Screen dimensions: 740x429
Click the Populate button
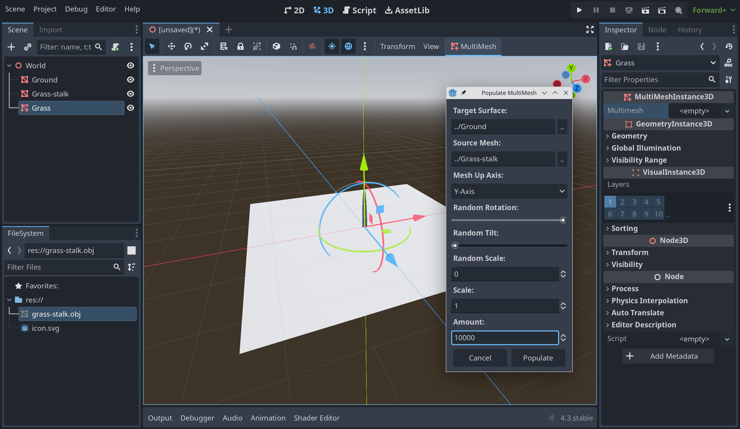(x=538, y=358)
